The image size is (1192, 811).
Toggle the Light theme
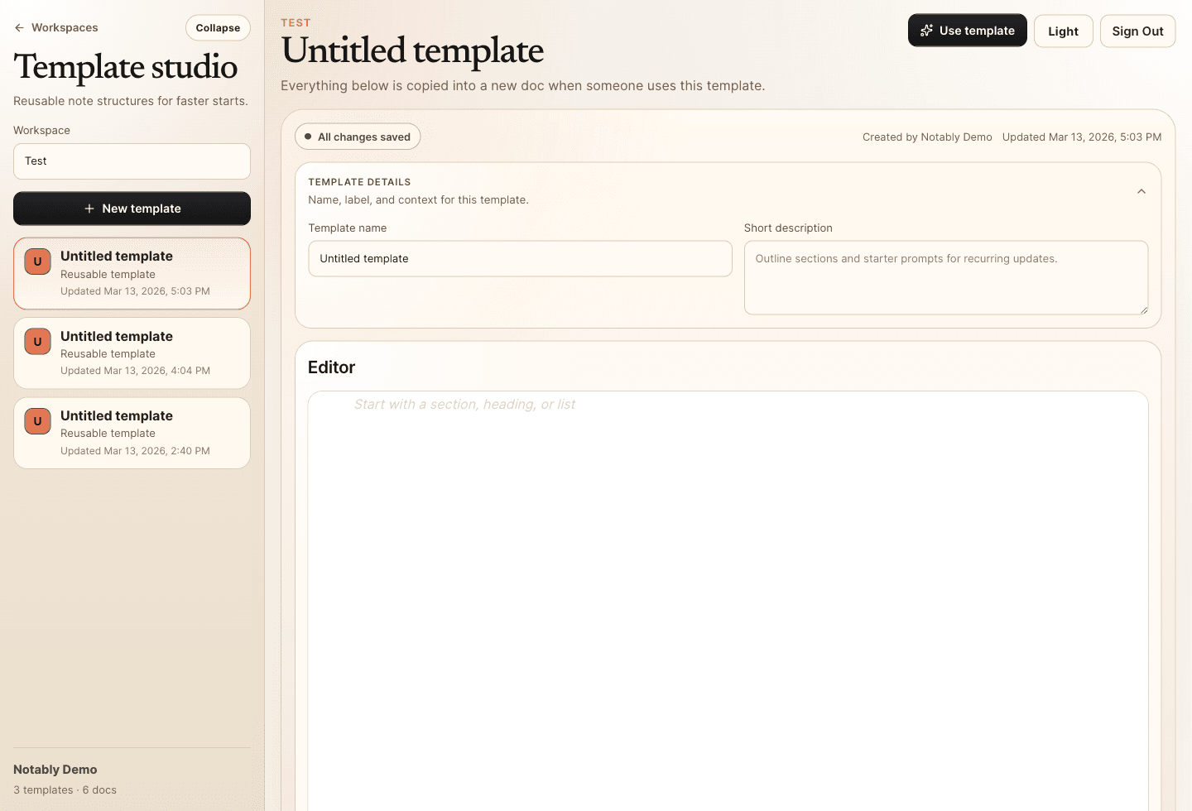[x=1063, y=31]
